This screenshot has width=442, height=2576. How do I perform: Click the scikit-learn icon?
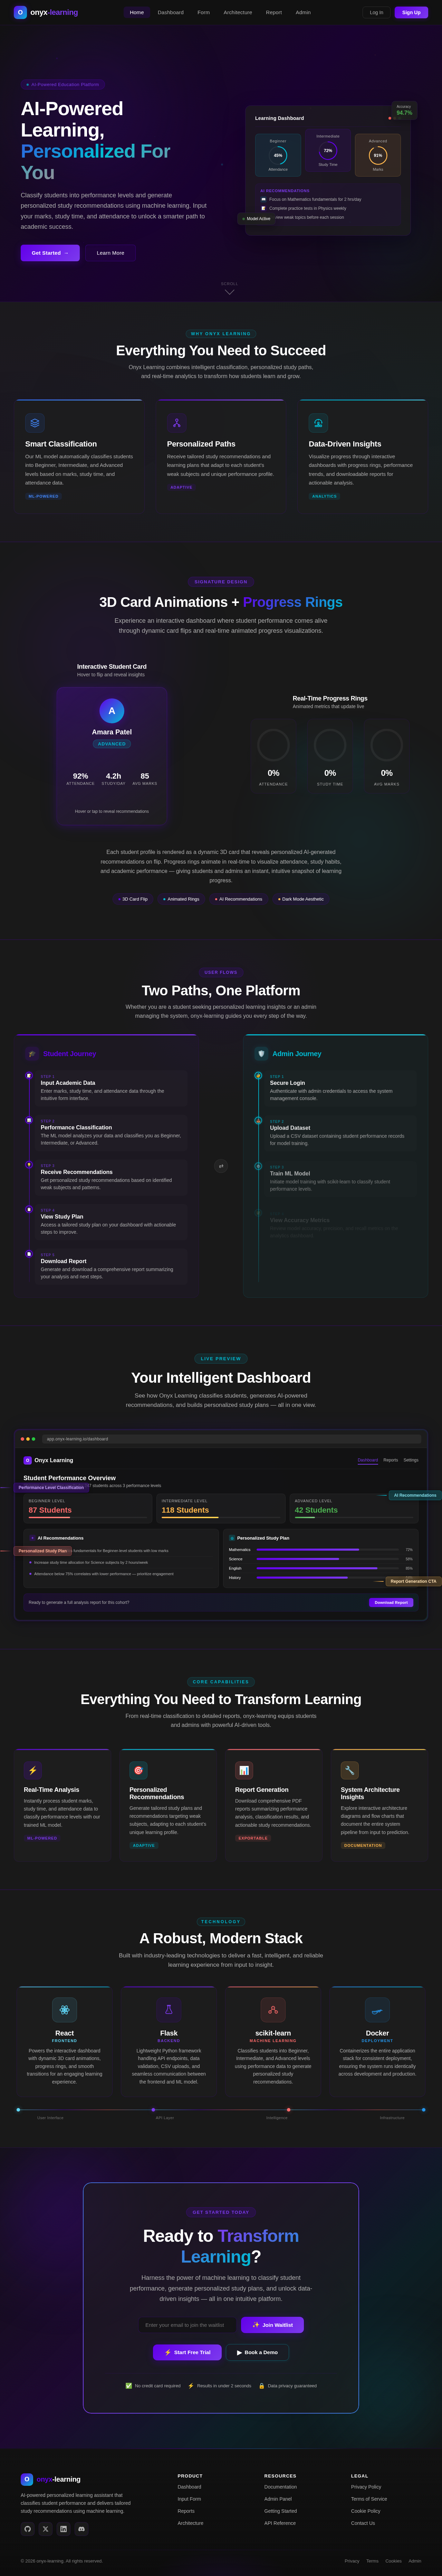(273, 2010)
